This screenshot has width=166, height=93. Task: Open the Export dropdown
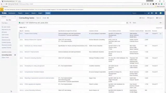150,18
